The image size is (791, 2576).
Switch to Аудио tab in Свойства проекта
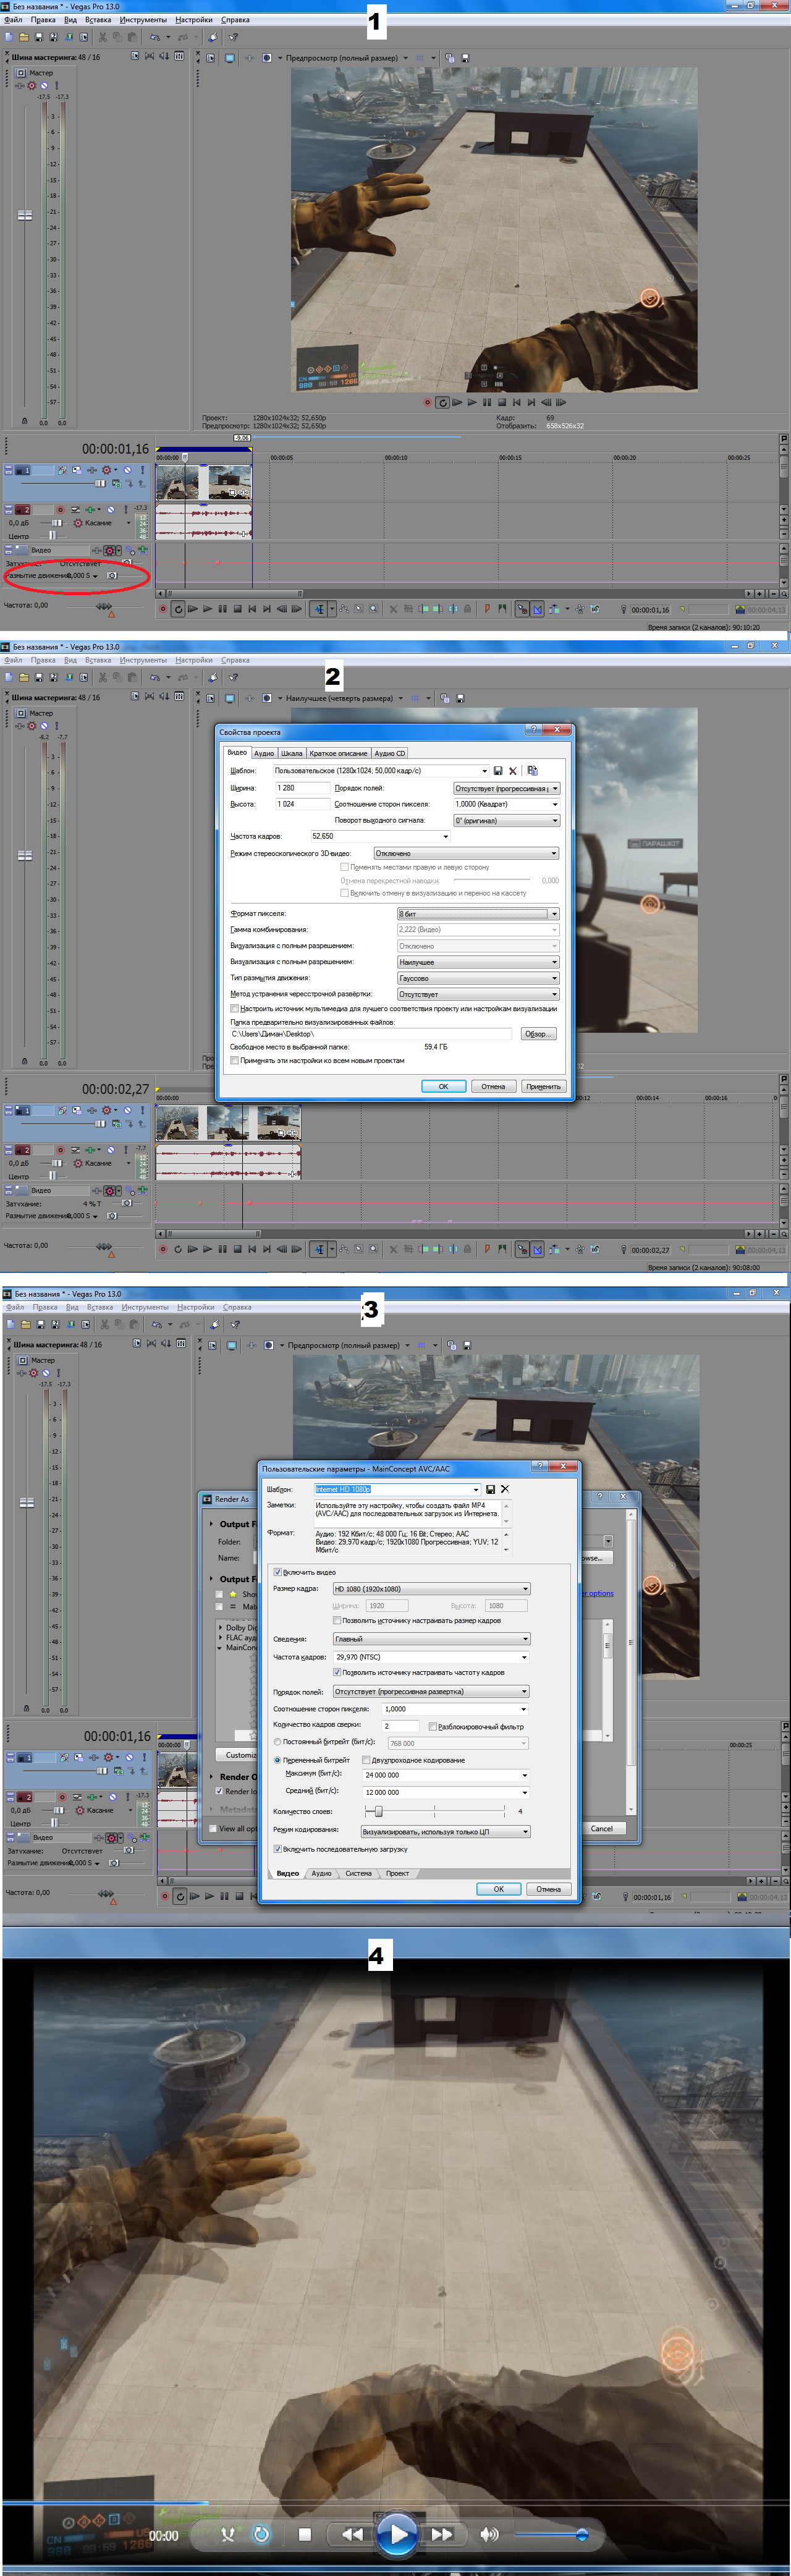pyautogui.click(x=264, y=753)
